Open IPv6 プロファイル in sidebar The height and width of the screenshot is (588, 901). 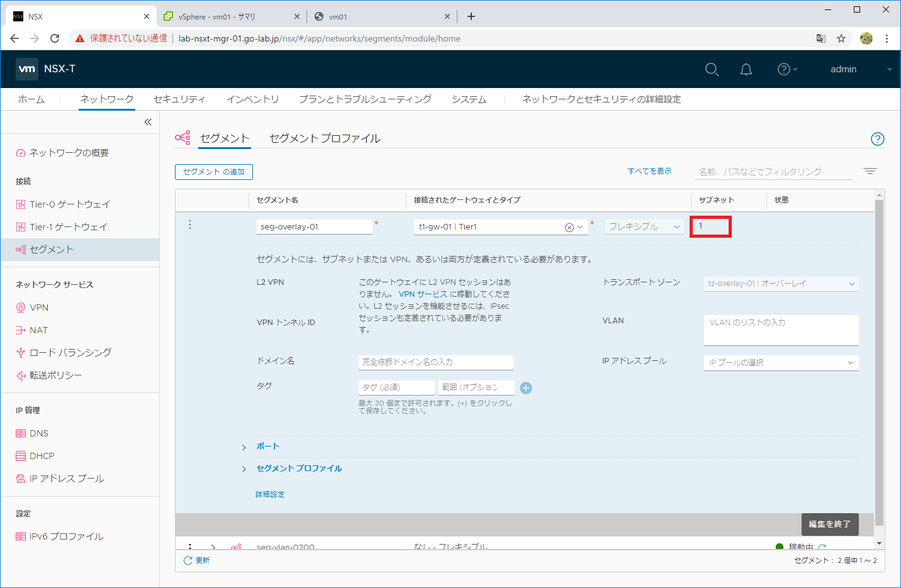pyautogui.click(x=60, y=536)
